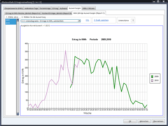
Task: Click the 2010 legend label
Action: (156, 81)
